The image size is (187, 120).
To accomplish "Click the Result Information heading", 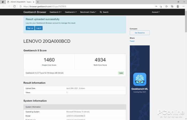I will click(x=34, y=83).
